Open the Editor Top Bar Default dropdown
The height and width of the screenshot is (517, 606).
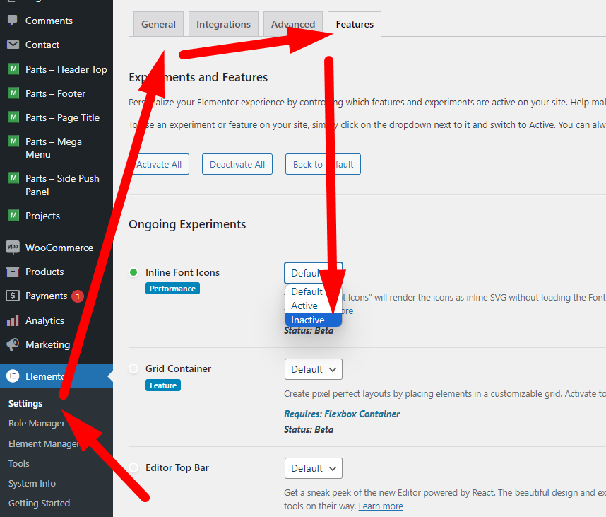[x=314, y=468]
